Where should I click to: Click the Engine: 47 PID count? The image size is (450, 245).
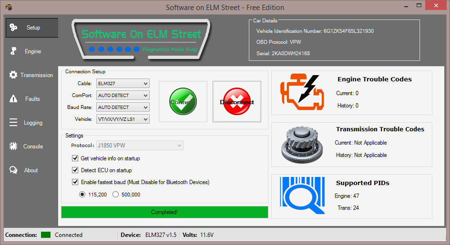coord(347,196)
